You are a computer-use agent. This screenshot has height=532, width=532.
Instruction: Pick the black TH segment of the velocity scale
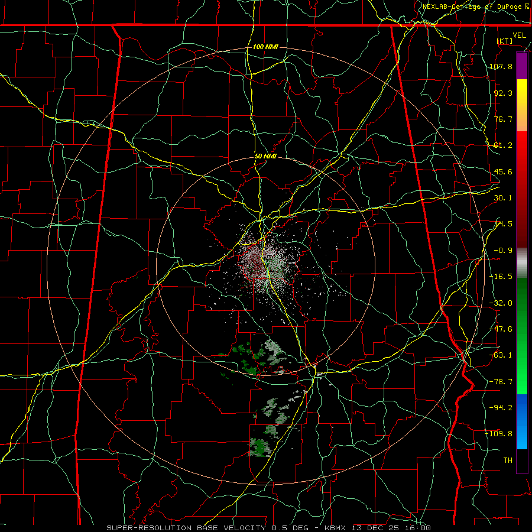click(522, 460)
